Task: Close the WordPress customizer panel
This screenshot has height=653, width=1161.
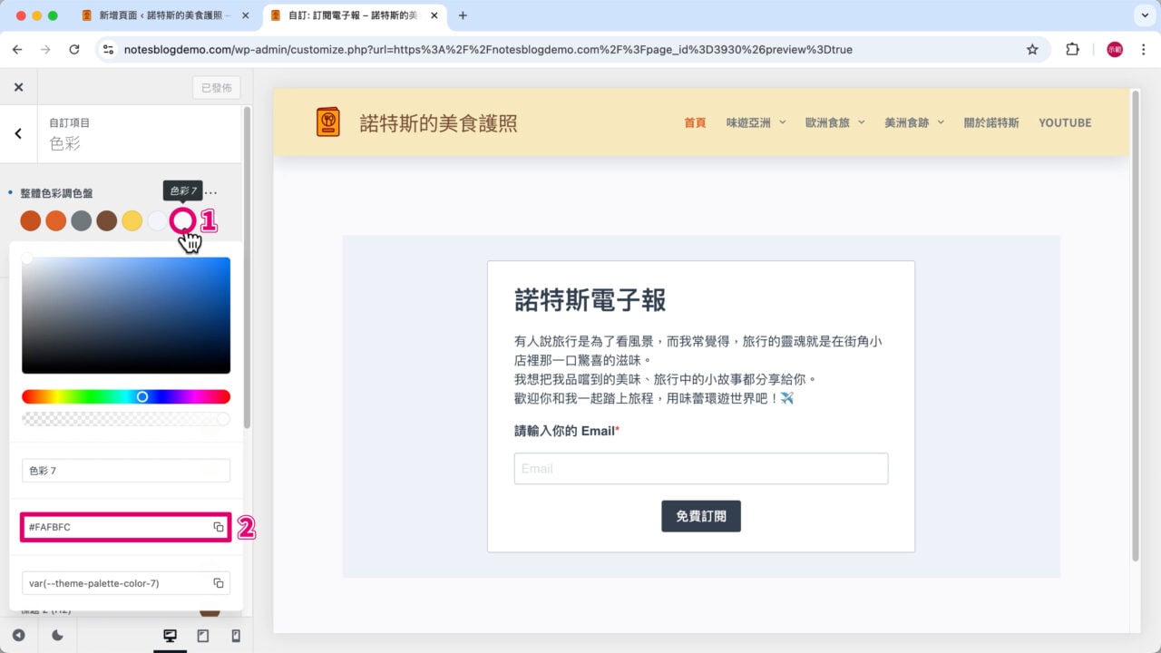Action: point(18,87)
